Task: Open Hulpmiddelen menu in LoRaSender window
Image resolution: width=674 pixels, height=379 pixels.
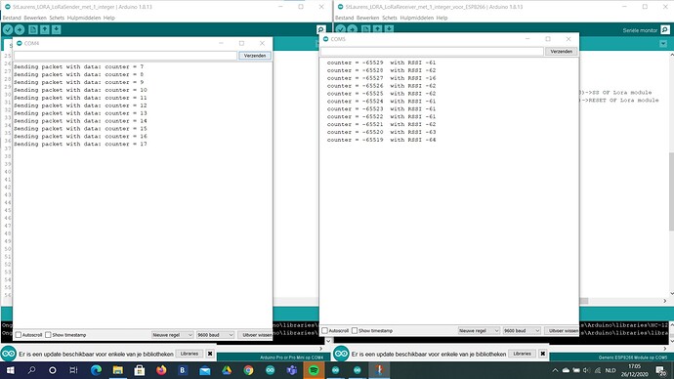Action: point(84,18)
